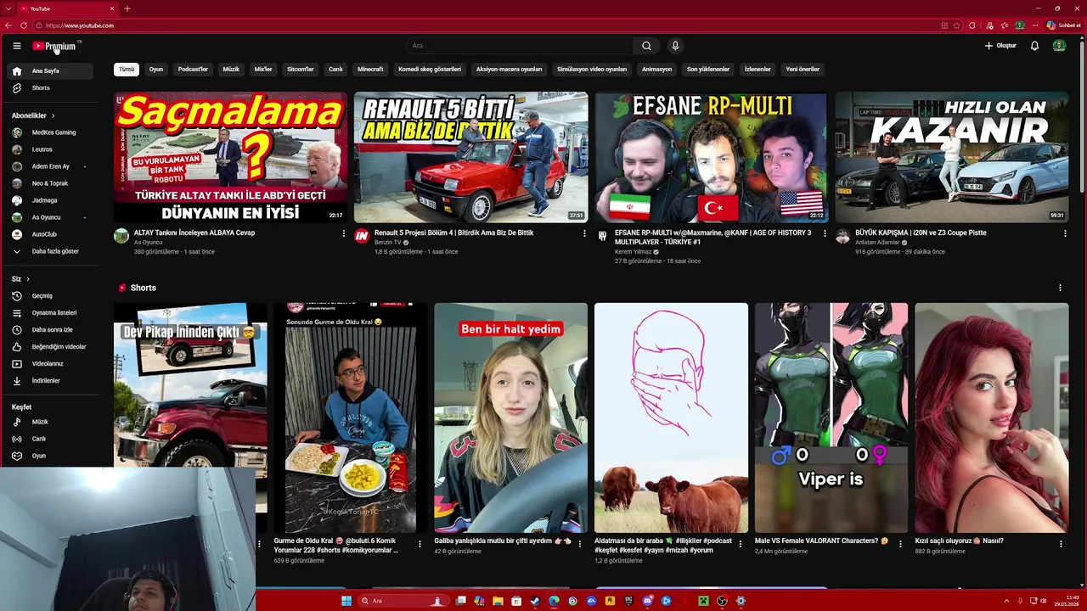Open the notifications bell
The width and height of the screenshot is (1087, 611).
pyautogui.click(x=1034, y=46)
